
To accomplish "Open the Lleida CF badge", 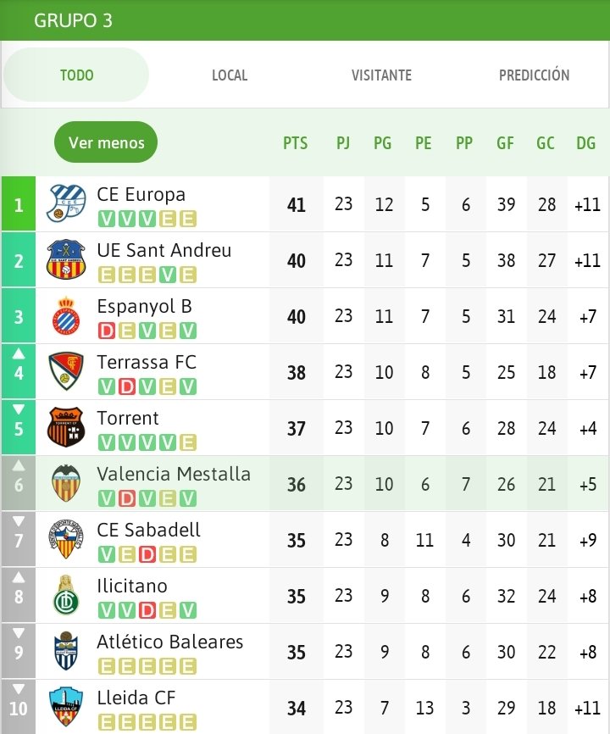I will pyautogui.click(x=66, y=706).
